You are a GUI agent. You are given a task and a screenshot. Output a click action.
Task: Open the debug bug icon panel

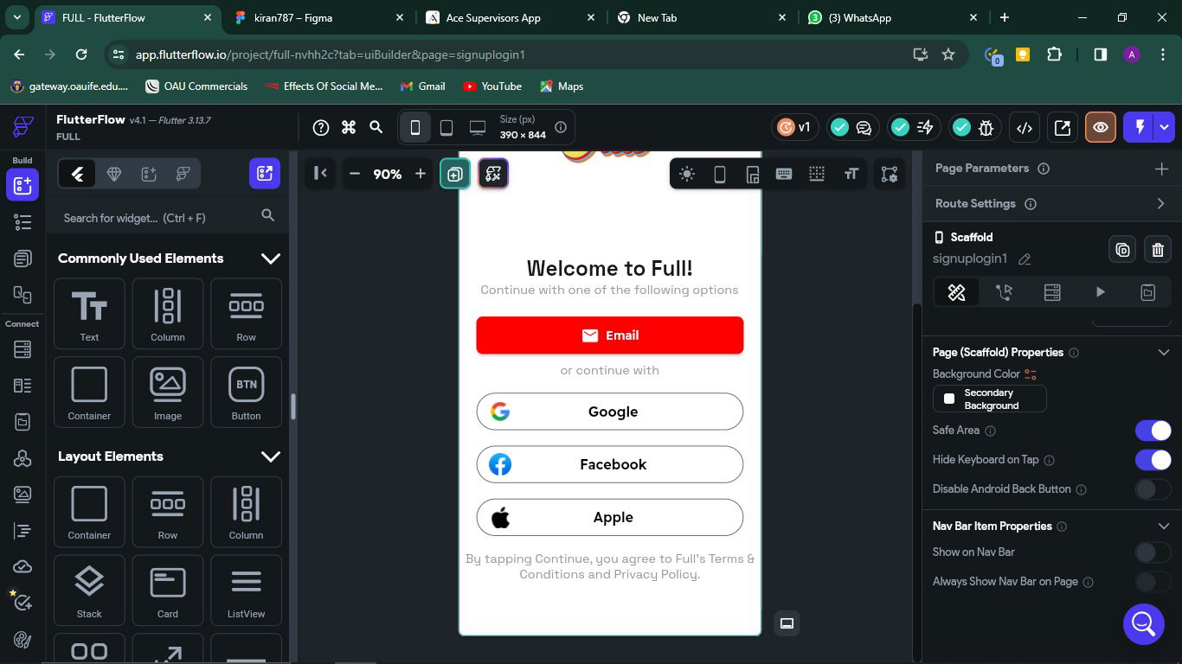click(x=986, y=128)
